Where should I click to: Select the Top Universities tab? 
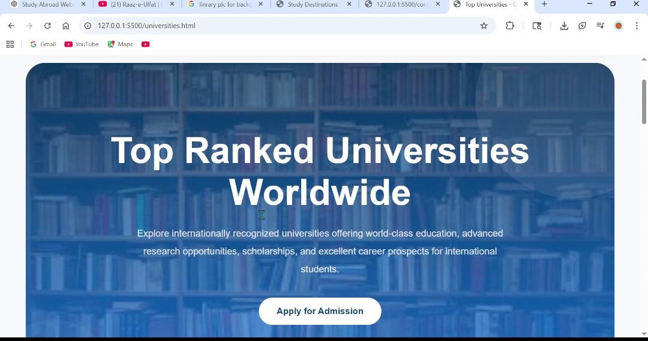490,5
